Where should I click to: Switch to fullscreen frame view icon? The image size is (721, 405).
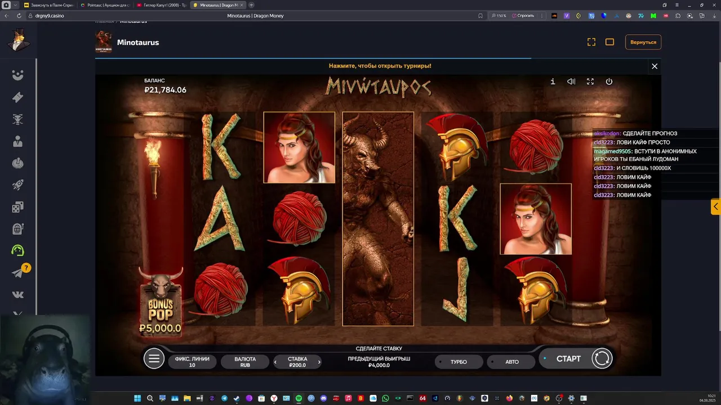click(591, 42)
